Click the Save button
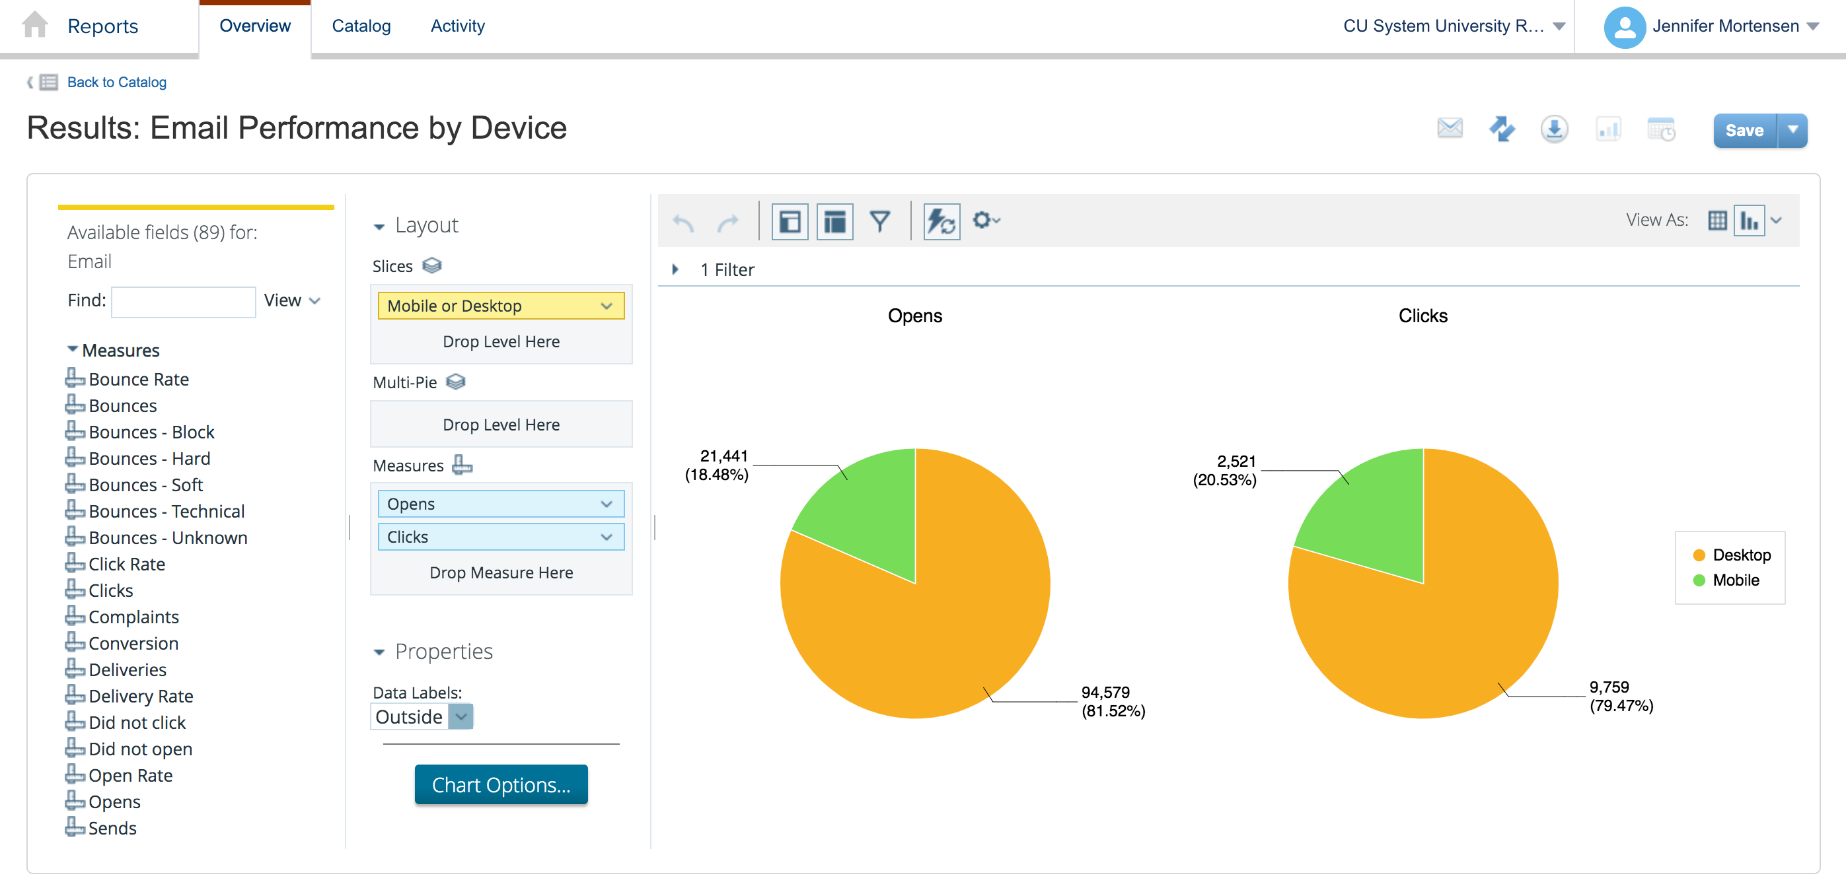The image size is (1846, 890). click(x=1747, y=129)
